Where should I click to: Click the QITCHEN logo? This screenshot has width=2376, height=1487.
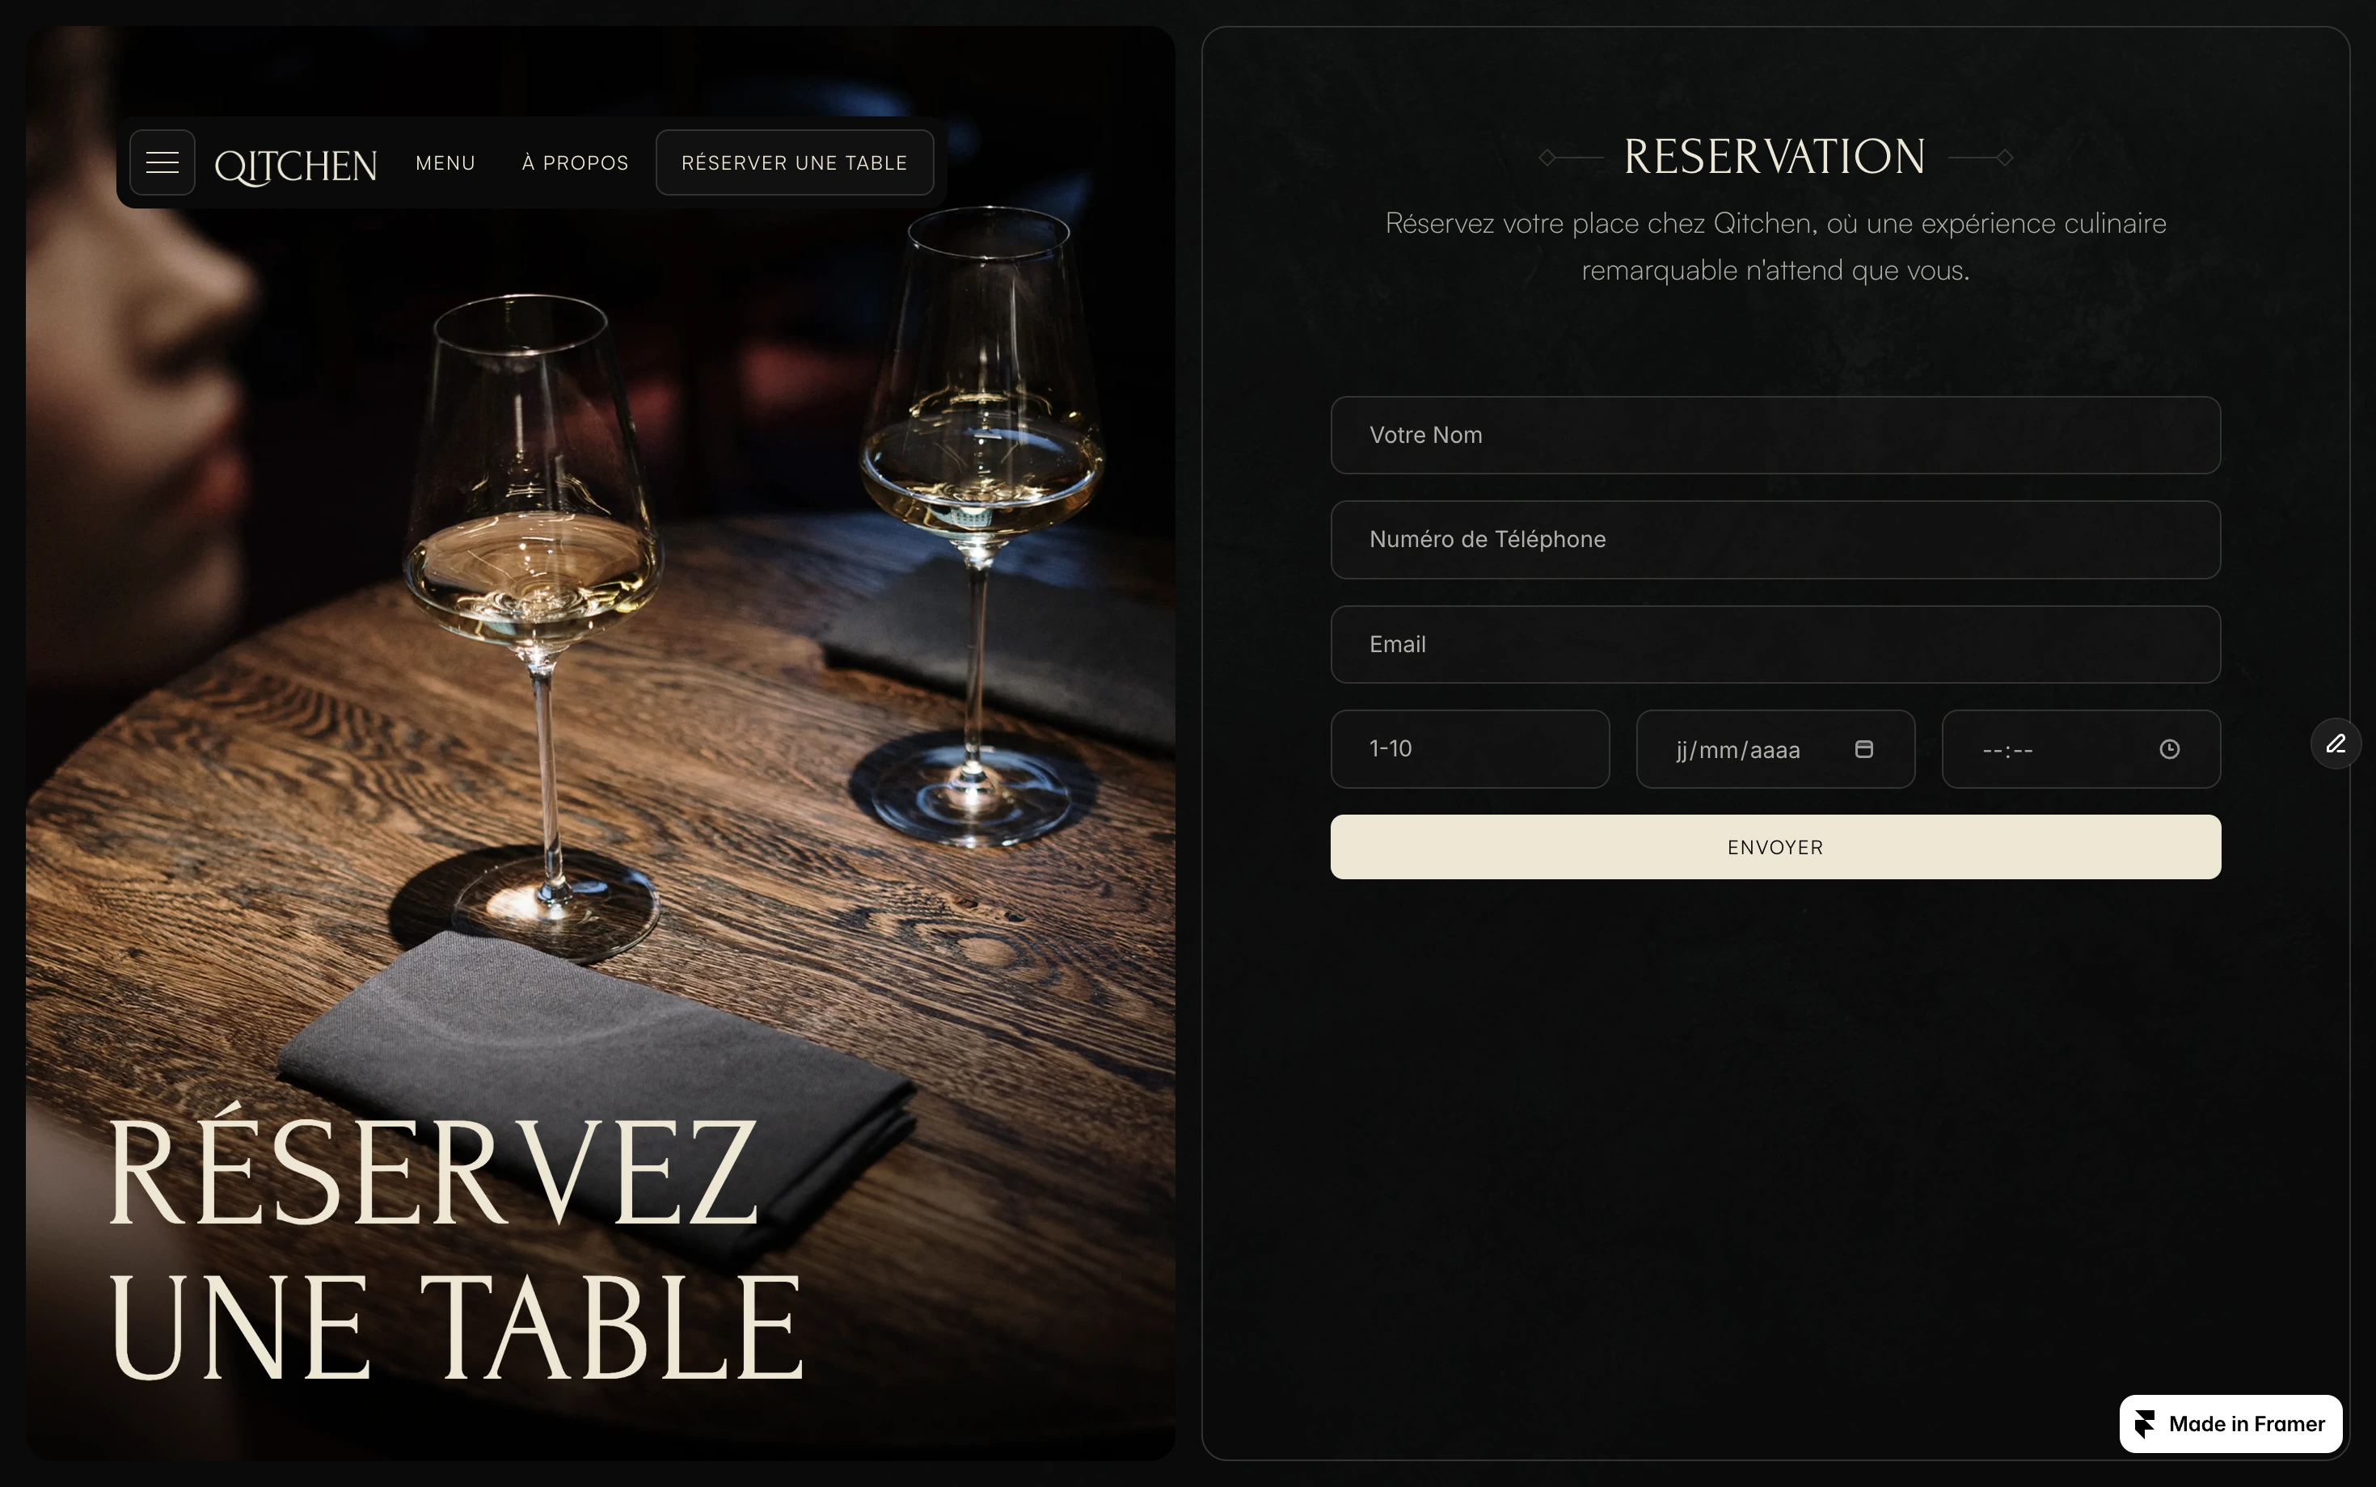295,165
